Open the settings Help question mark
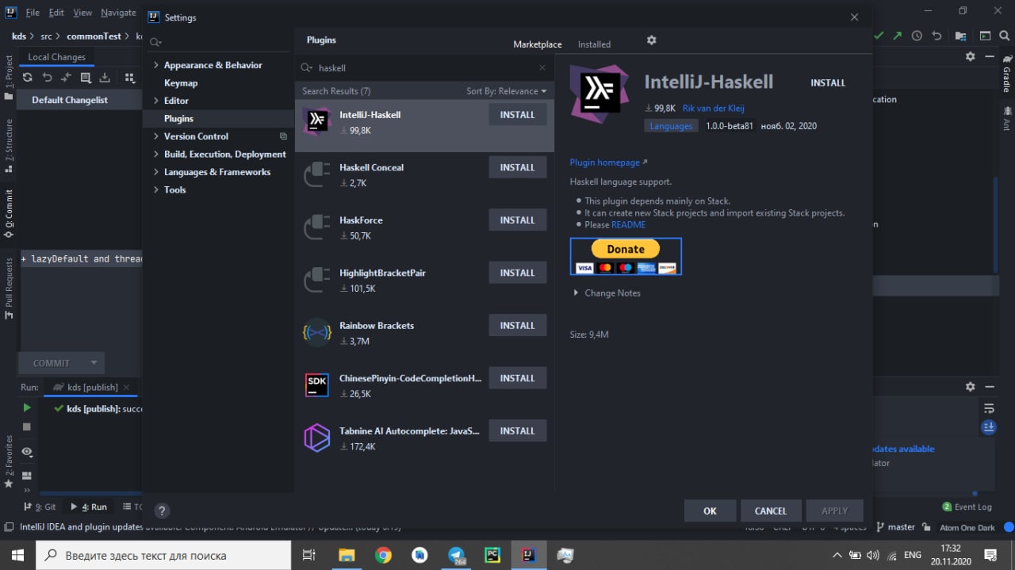Viewport: 1015px width, 570px height. [161, 511]
